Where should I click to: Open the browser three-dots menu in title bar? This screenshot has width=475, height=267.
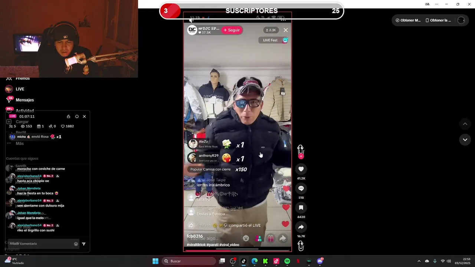[x=436, y=4]
